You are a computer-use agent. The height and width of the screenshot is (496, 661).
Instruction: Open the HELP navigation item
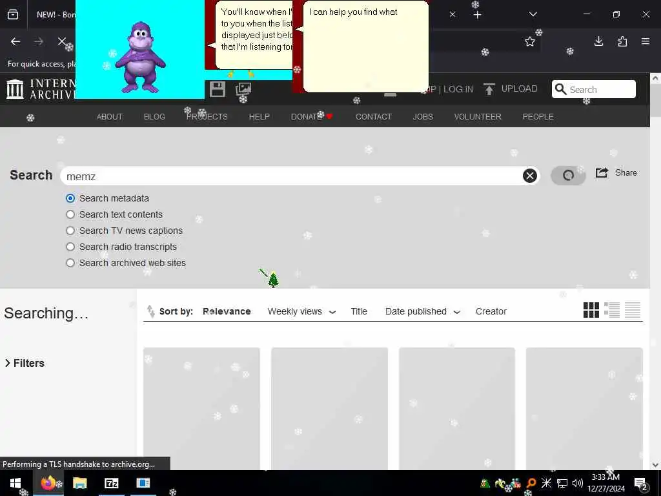(259, 116)
